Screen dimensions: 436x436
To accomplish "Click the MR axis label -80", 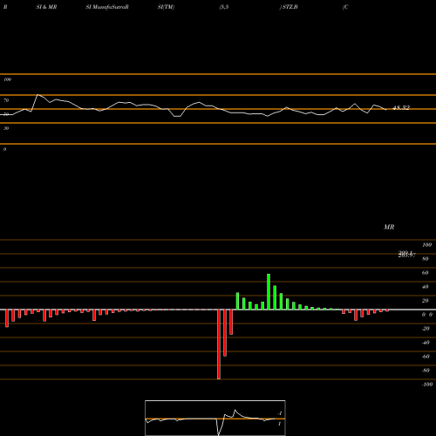I will coord(426,371).
